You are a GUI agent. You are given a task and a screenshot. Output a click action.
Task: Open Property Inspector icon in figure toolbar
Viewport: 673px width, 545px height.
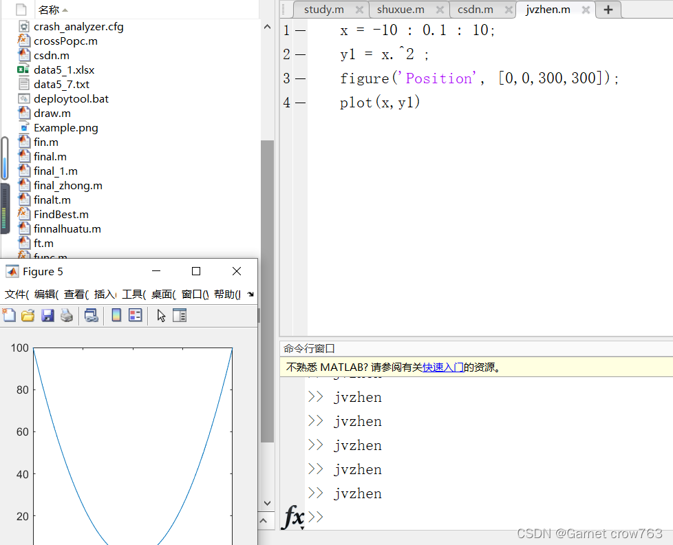point(180,315)
